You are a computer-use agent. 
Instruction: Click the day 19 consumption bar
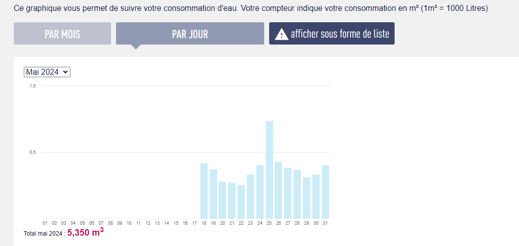213,194
